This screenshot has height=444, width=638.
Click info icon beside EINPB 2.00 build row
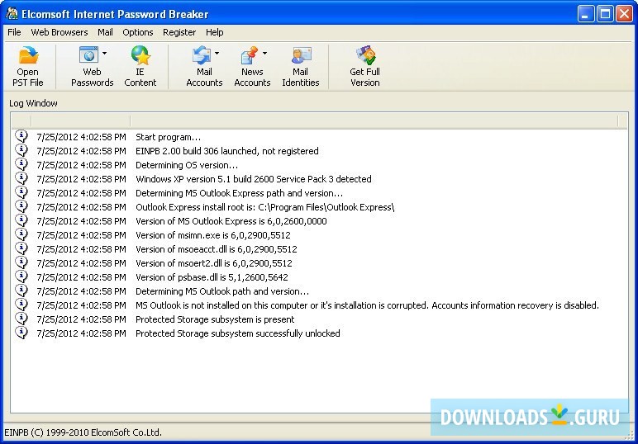click(x=21, y=150)
